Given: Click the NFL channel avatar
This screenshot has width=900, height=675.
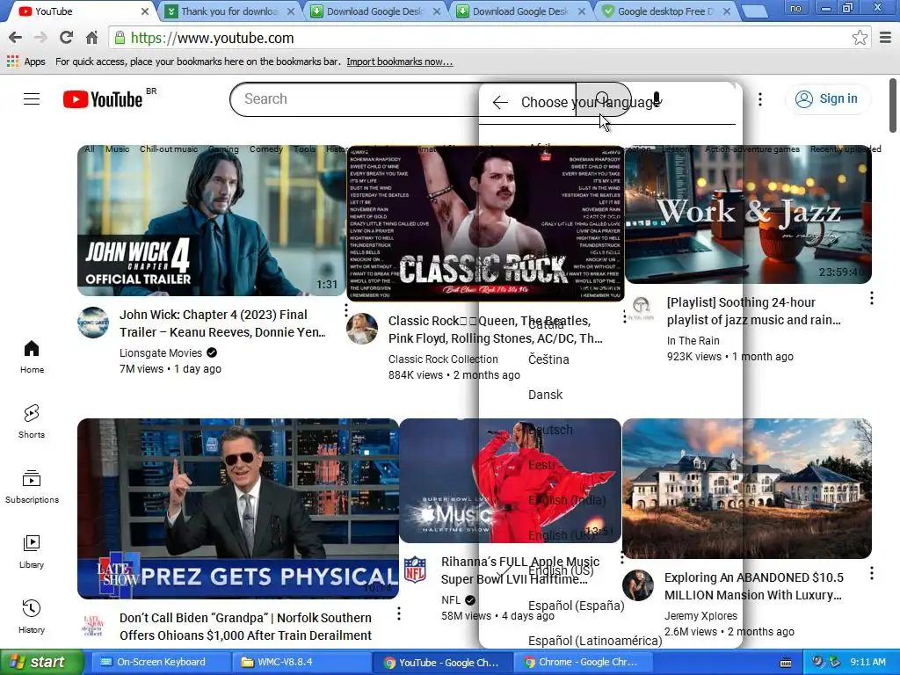Looking at the screenshot, I should pos(415,570).
